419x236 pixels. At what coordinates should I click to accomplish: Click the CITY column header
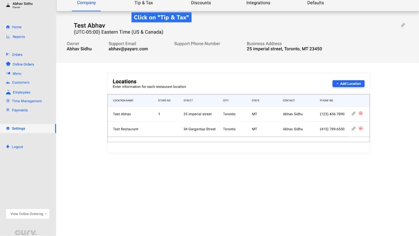point(226,101)
